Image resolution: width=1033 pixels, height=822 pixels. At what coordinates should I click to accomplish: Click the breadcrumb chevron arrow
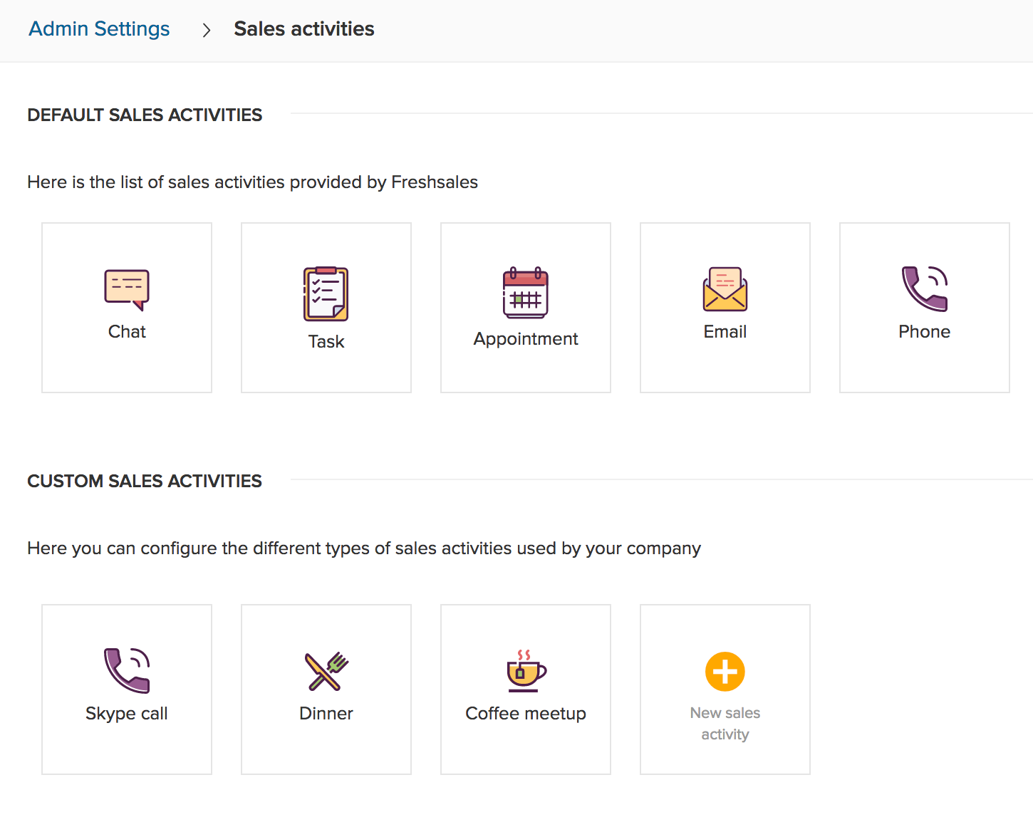point(207,30)
